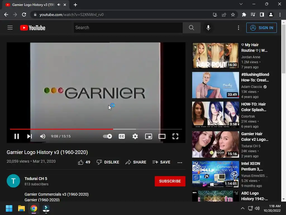Bookmark this page with the star
The height and width of the screenshot is (215, 286).
point(233,15)
